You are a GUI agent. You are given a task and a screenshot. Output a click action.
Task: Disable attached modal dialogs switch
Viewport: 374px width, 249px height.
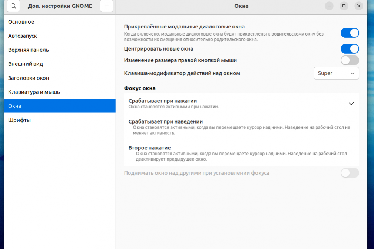pyautogui.click(x=350, y=33)
